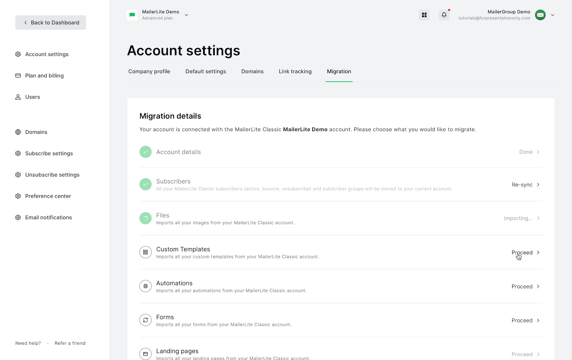Viewport: 572px width, 360px height.
Task: Click the Back to Dashboard button
Action: point(51,23)
